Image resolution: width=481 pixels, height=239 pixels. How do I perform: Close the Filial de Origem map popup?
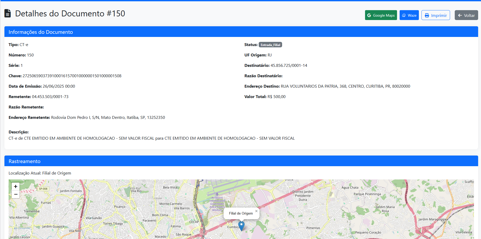click(x=256, y=211)
